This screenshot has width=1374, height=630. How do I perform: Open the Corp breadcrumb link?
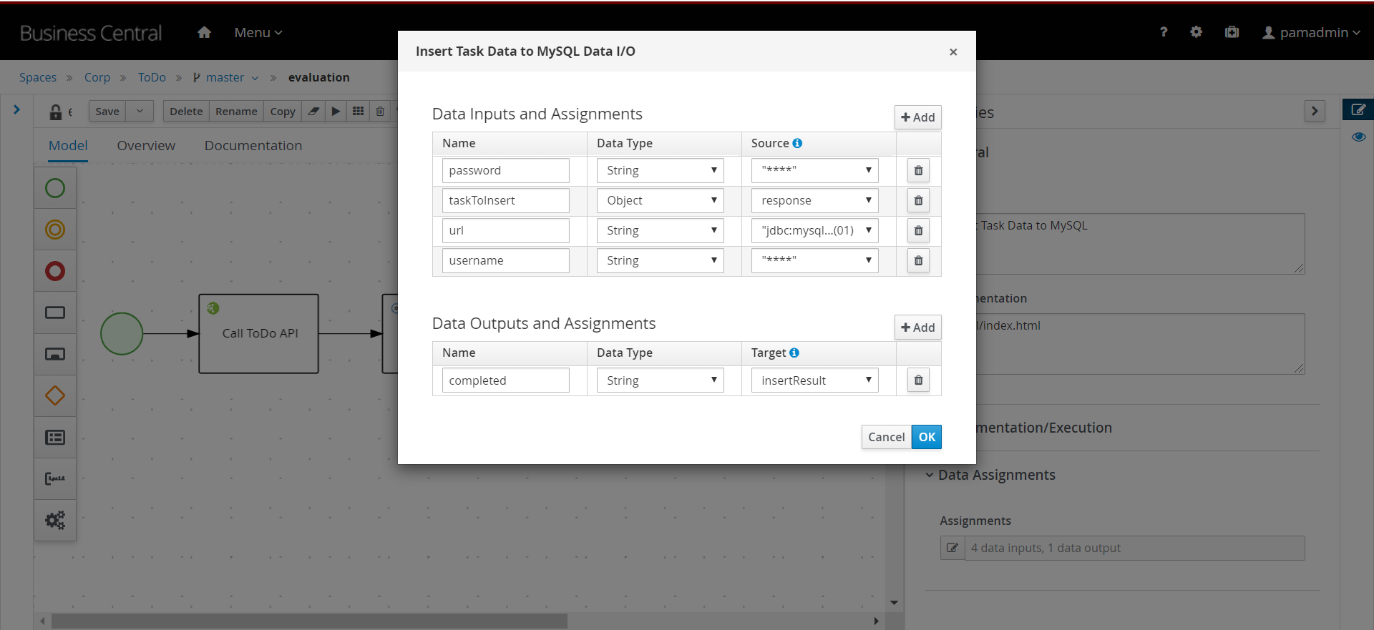pyautogui.click(x=97, y=77)
